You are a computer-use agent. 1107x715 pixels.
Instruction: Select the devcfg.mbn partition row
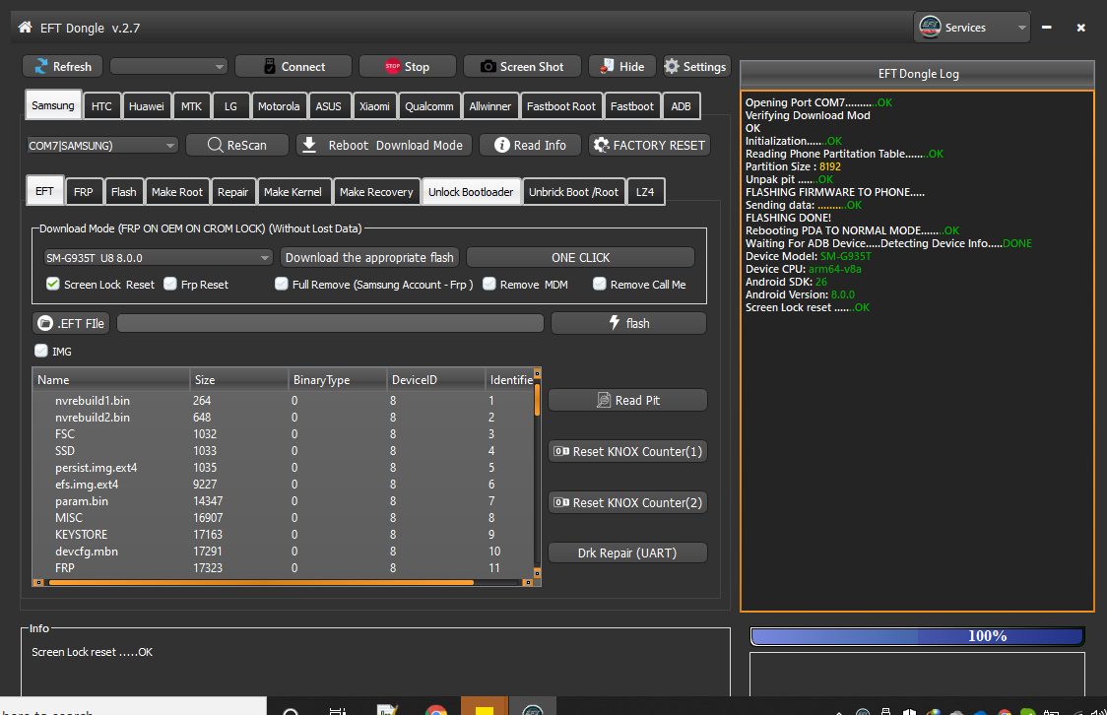tap(283, 552)
